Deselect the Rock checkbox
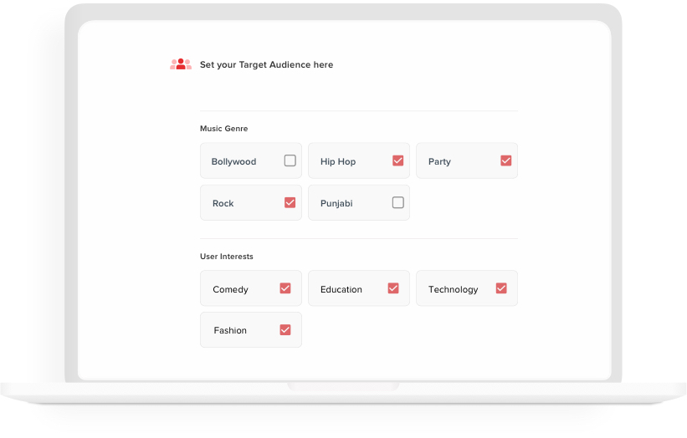Viewport: 687px width, 438px height. pyautogui.click(x=290, y=202)
